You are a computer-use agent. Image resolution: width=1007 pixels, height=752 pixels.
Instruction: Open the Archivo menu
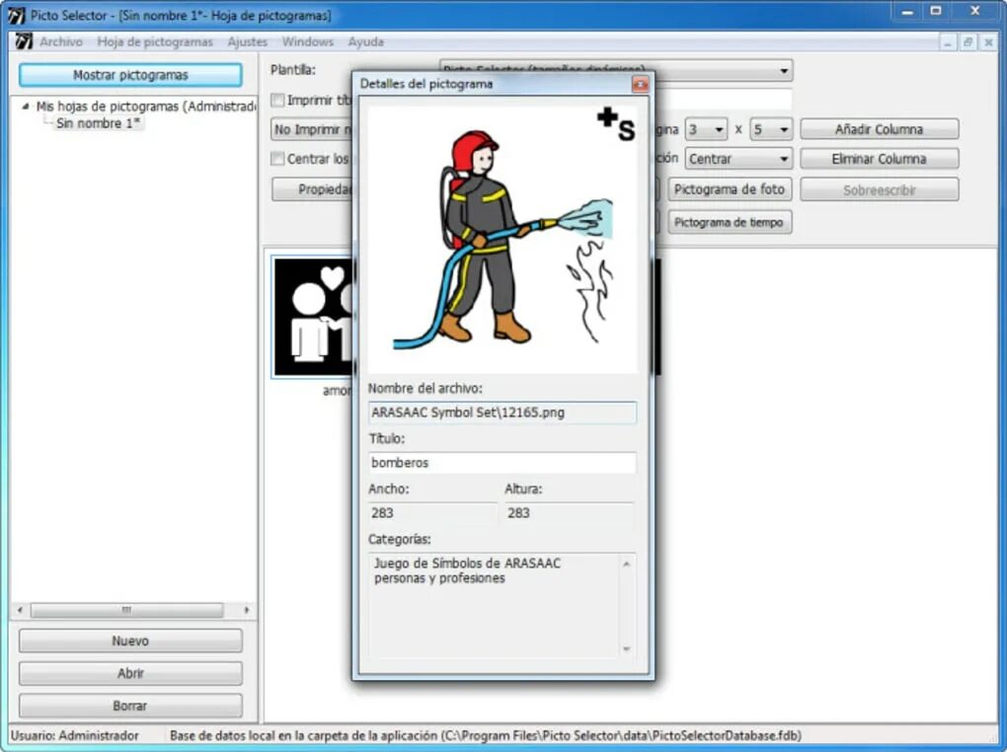point(61,41)
